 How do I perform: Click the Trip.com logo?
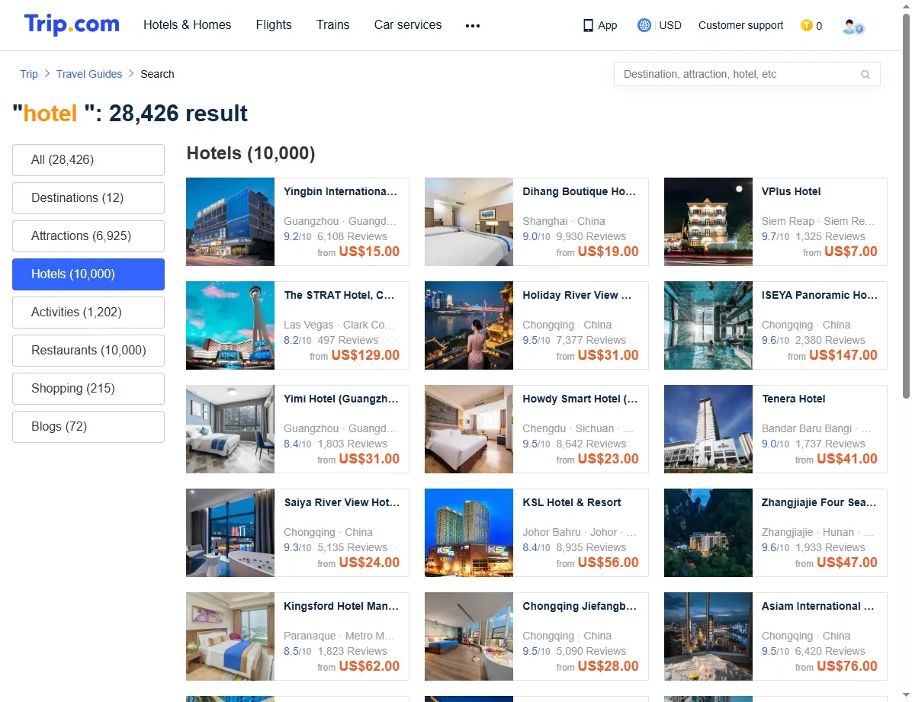72,24
